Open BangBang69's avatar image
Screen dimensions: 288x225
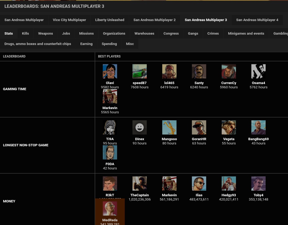(x=258, y=127)
